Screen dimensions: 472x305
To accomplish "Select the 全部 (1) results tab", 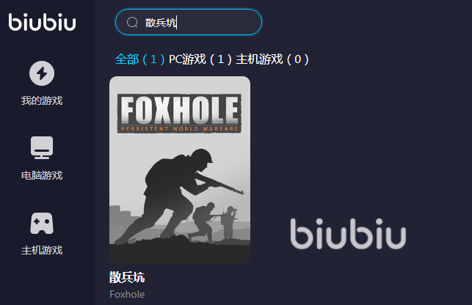I will pyautogui.click(x=140, y=59).
